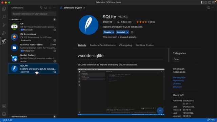Open the alexcvzz publisher resource link
Image resolution: width=217 pixels, height=122 pixels.
click(x=177, y=87)
